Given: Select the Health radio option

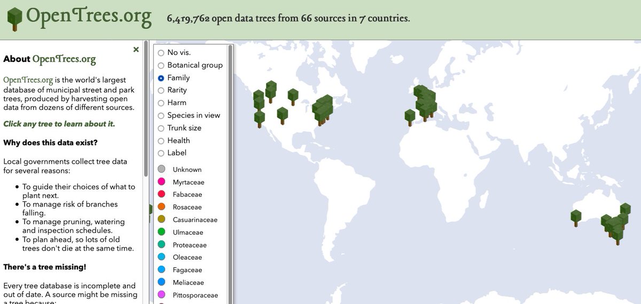Looking at the screenshot, I should point(161,140).
